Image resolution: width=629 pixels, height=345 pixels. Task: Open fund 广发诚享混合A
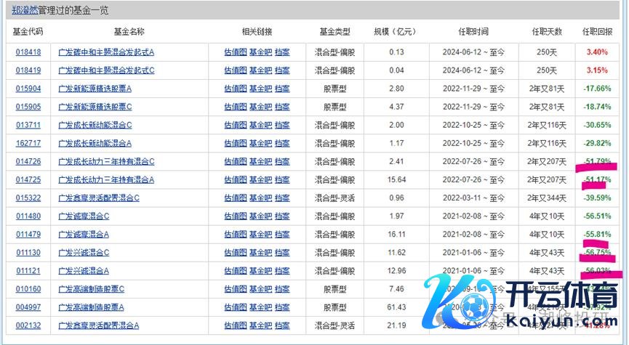coord(84,234)
